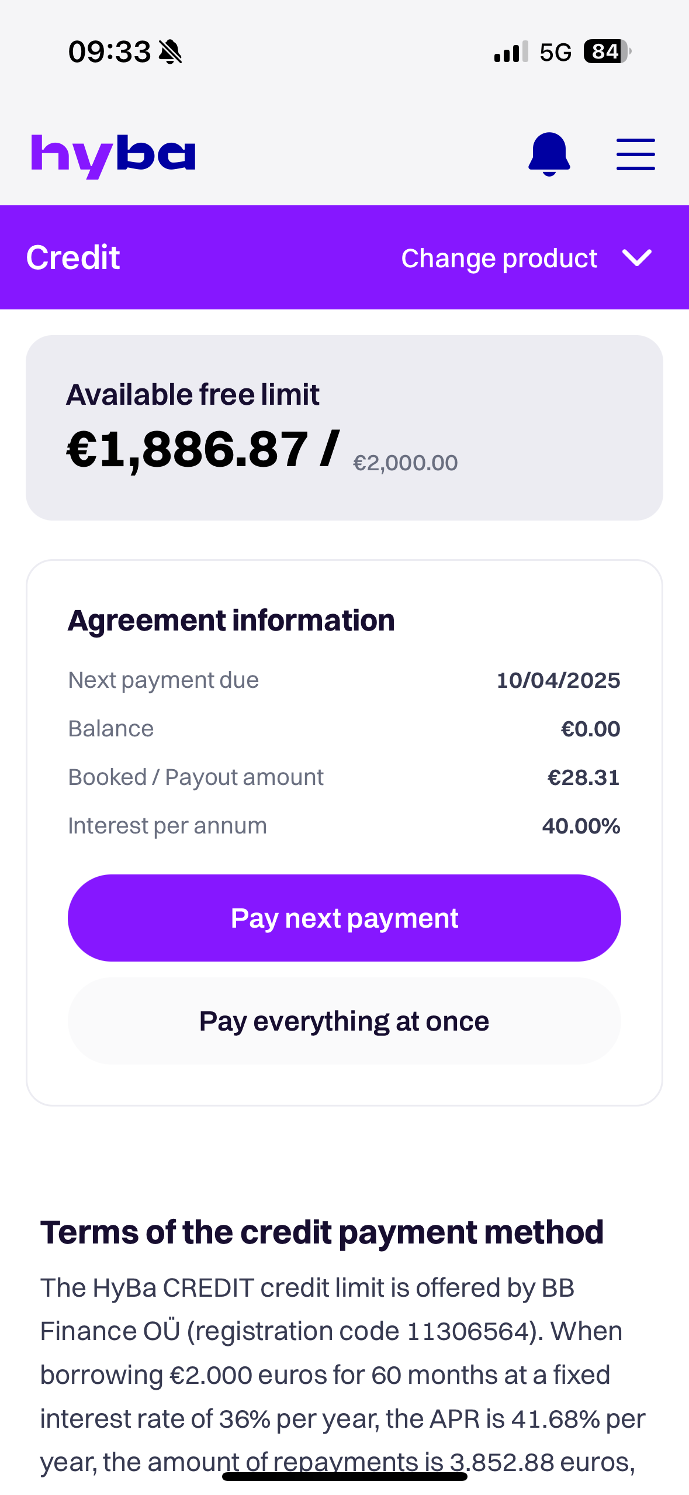Image resolution: width=689 pixels, height=1495 pixels.
Task: Tap the Credit header title
Action: 73,257
